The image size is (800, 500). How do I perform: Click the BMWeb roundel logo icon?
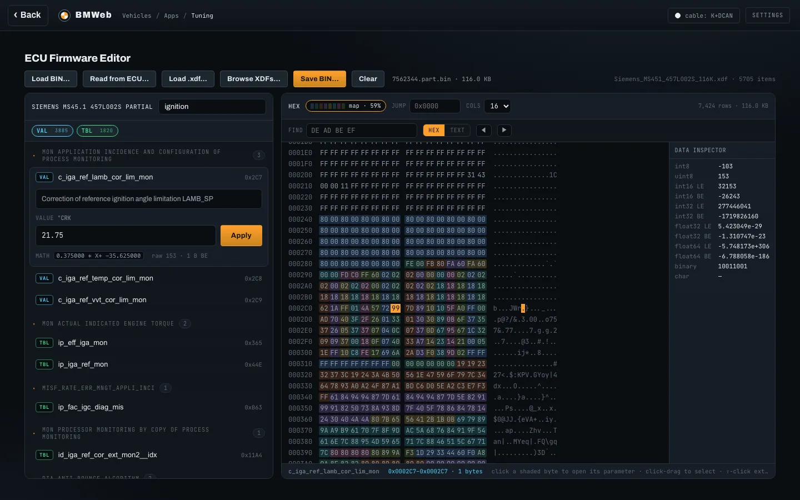point(64,16)
